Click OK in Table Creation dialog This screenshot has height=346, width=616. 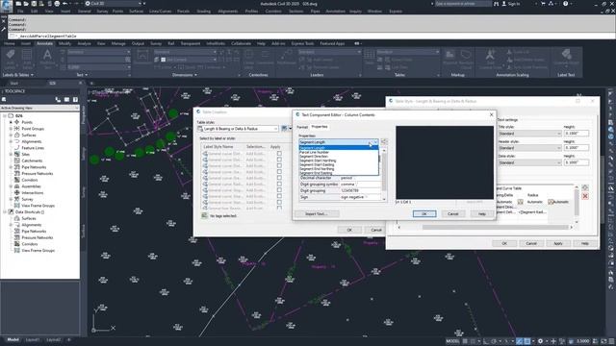click(349, 230)
